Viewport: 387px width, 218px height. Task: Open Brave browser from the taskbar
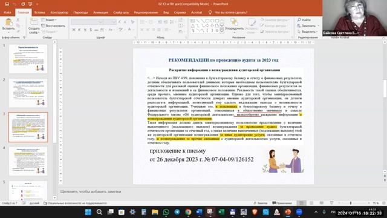[x=255, y=212]
